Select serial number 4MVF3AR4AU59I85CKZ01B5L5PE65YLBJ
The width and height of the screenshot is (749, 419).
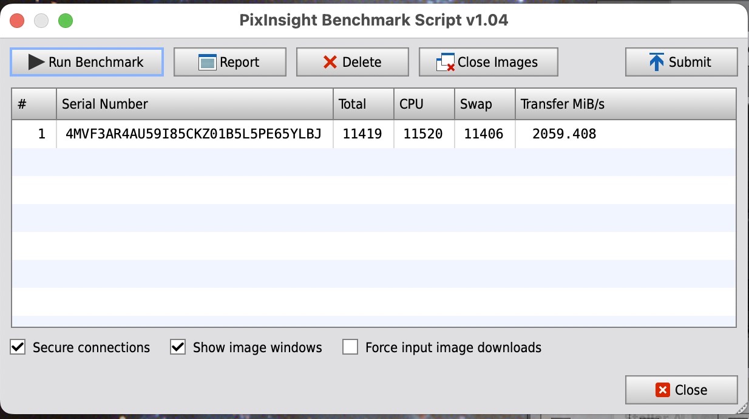click(194, 134)
